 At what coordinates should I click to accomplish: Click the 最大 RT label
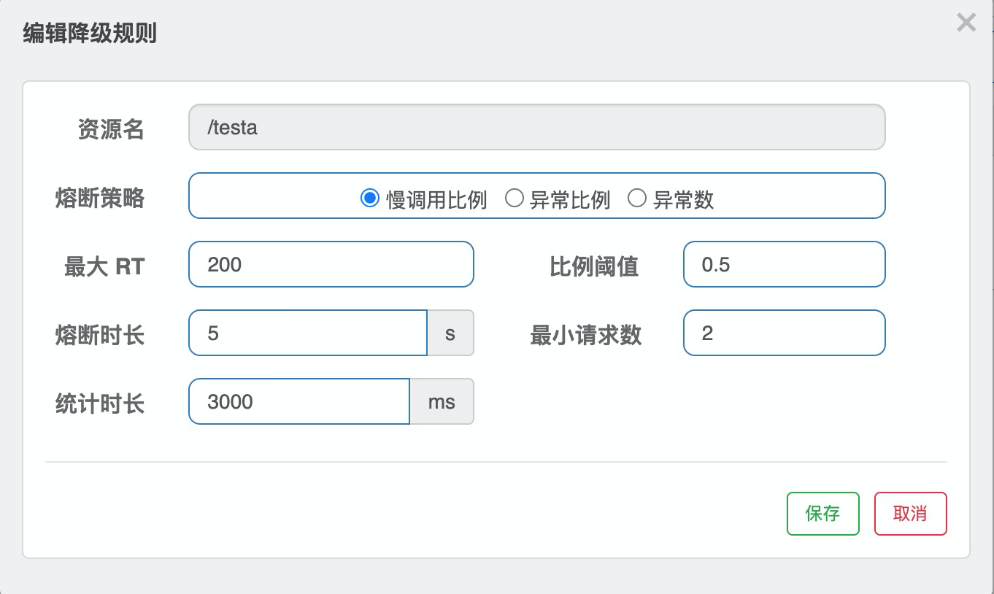(104, 266)
